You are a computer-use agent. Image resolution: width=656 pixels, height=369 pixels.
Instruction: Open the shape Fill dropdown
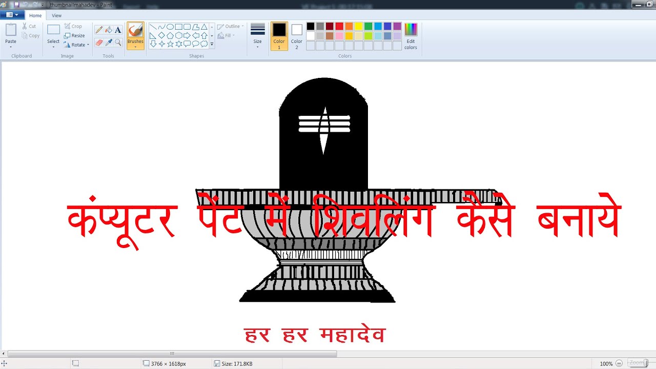point(227,35)
